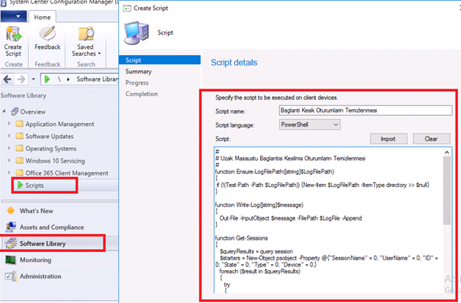Screen dimensions: 461x303
Task: Select Operating Systems in the tree
Action: tap(51, 148)
